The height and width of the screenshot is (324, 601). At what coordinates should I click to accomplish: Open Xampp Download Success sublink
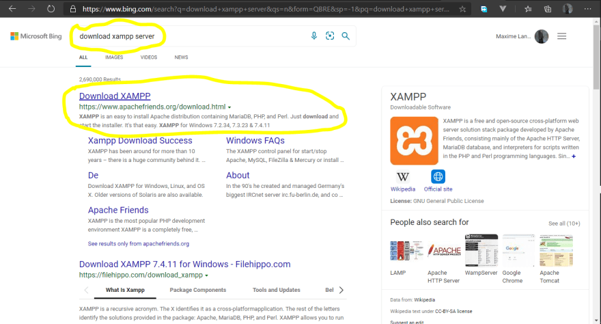[x=140, y=140]
